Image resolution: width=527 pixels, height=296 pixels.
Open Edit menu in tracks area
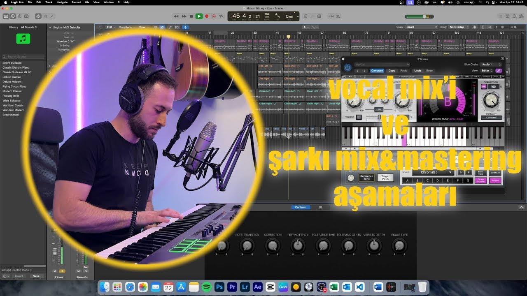(x=110, y=27)
